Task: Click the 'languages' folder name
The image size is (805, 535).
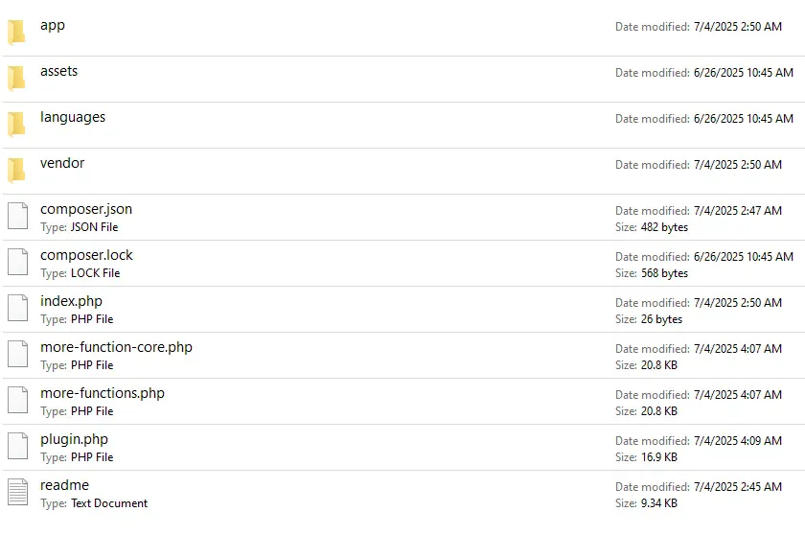Action: (x=73, y=117)
